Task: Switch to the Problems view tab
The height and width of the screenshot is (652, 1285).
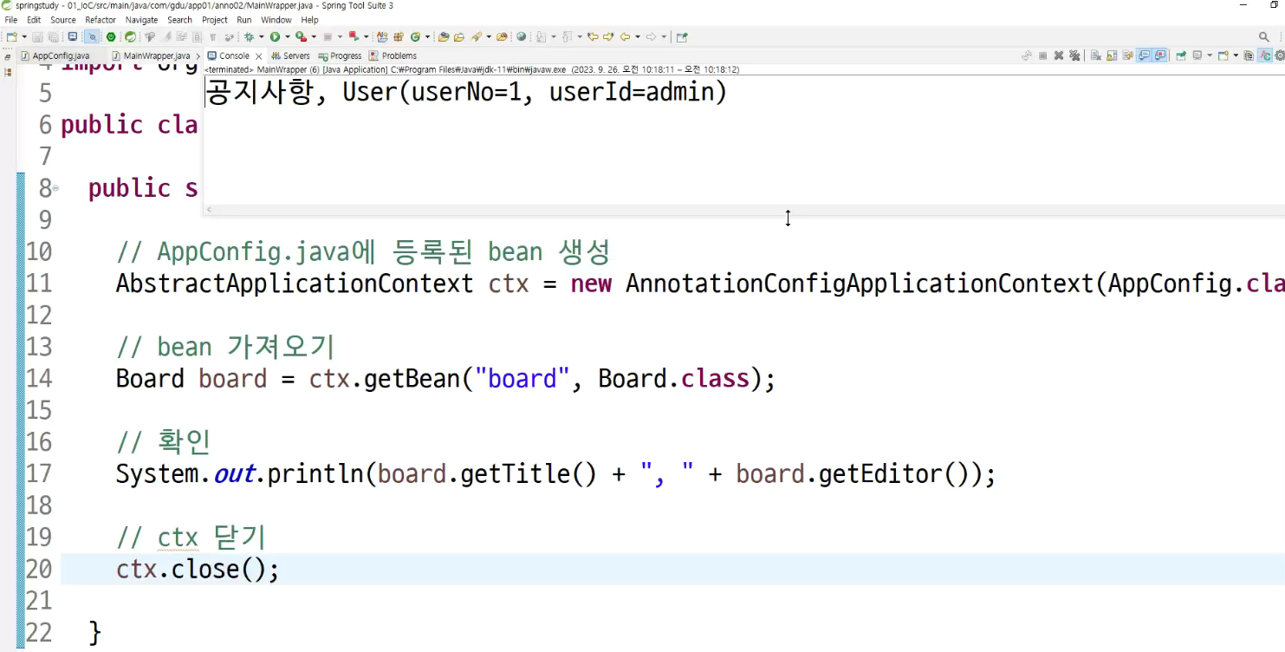Action: [x=393, y=55]
